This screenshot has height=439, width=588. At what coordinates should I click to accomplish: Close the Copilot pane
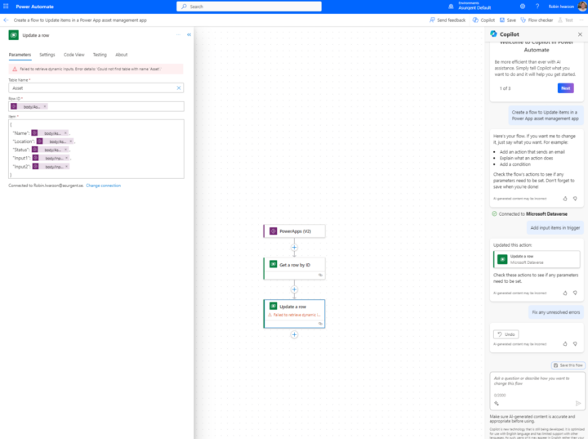580,34
